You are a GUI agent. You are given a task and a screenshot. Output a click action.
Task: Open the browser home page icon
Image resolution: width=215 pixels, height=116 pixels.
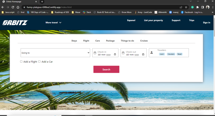click(x=18, y=7)
